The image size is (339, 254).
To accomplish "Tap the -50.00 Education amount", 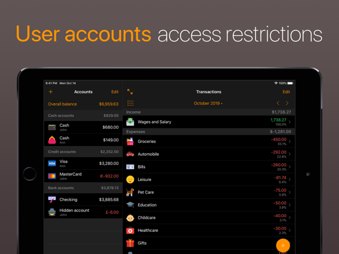I will point(280,203).
